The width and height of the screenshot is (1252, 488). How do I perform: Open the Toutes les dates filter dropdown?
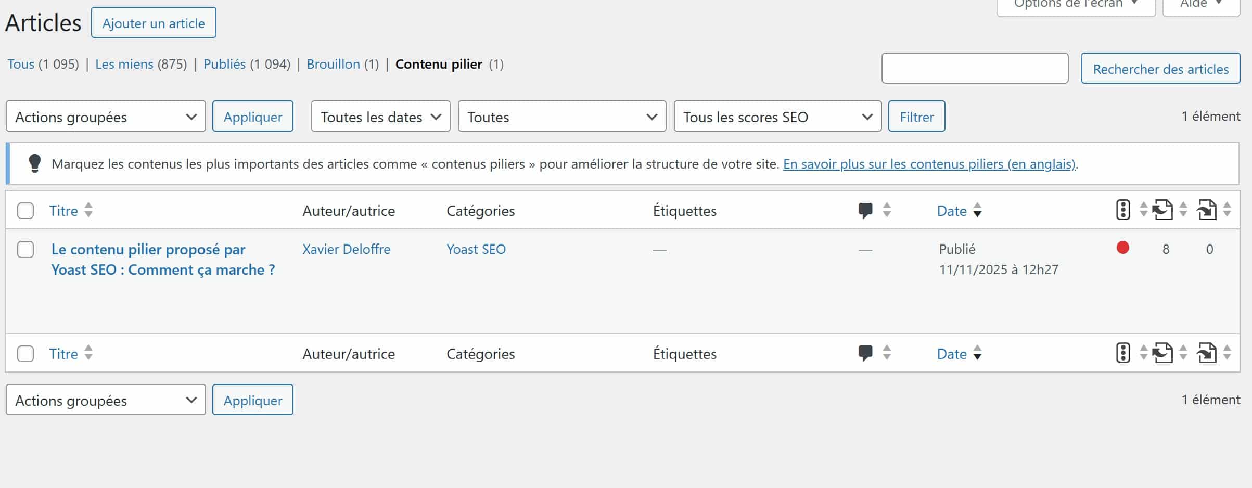(x=380, y=116)
